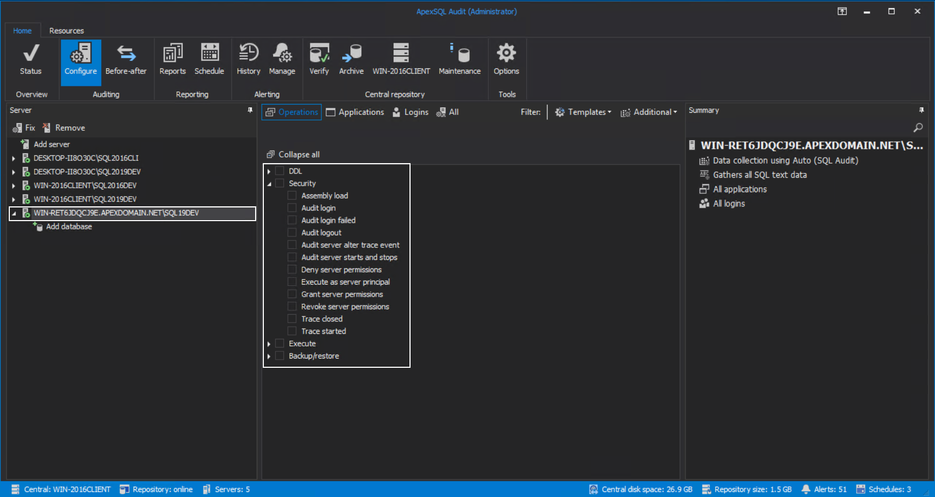This screenshot has height=497, width=935.
Task: Click Add server in the Server panel
Action: point(52,144)
